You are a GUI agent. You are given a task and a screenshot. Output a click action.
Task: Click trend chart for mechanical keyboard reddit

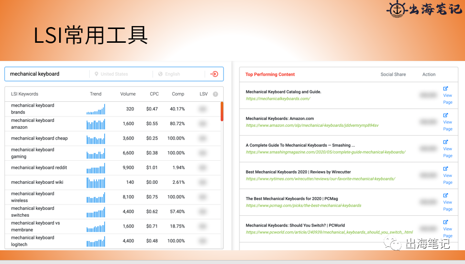pyautogui.click(x=96, y=168)
